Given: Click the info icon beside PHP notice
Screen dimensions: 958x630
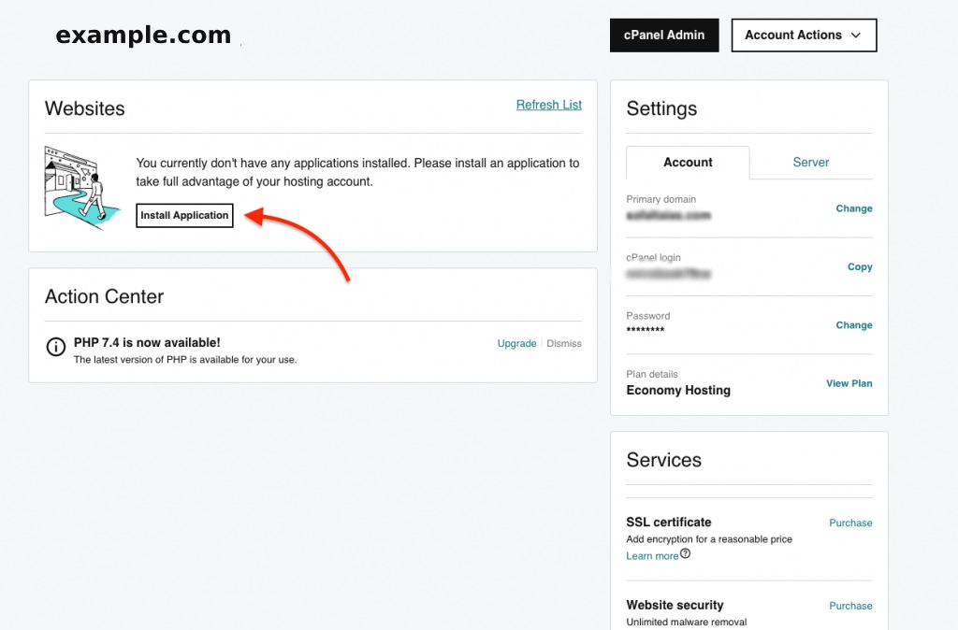Looking at the screenshot, I should pyautogui.click(x=56, y=347).
